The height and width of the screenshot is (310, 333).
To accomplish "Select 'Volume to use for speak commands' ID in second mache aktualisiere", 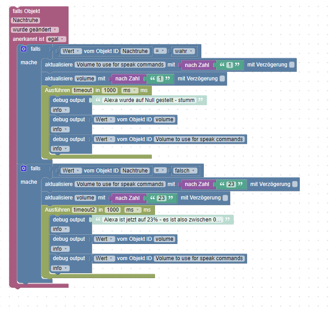I will tap(120, 184).
